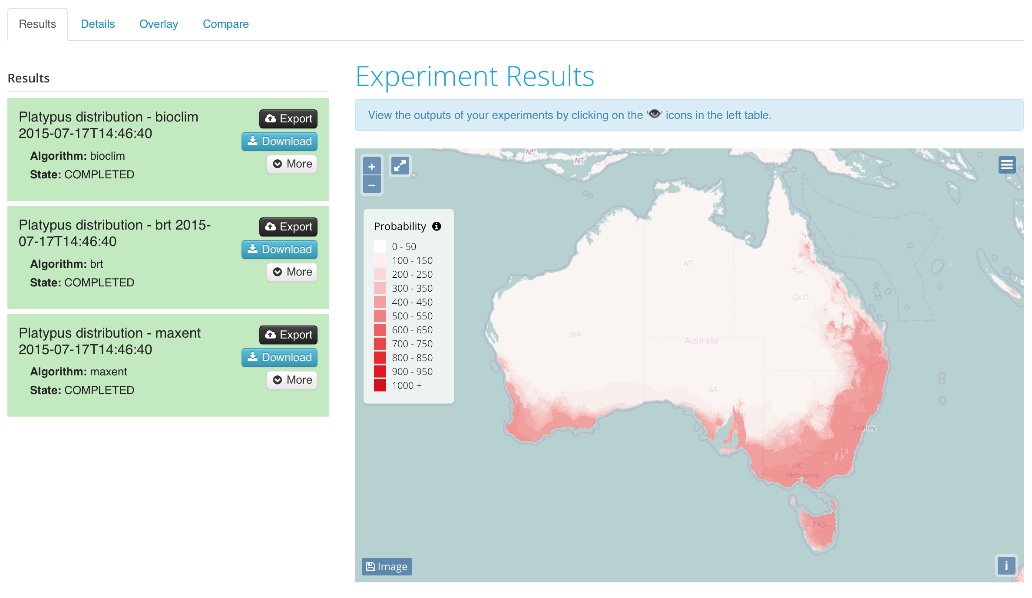1032x598 pixels.
Task: Export the bioclim result
Action: click(x=288, y=118)
